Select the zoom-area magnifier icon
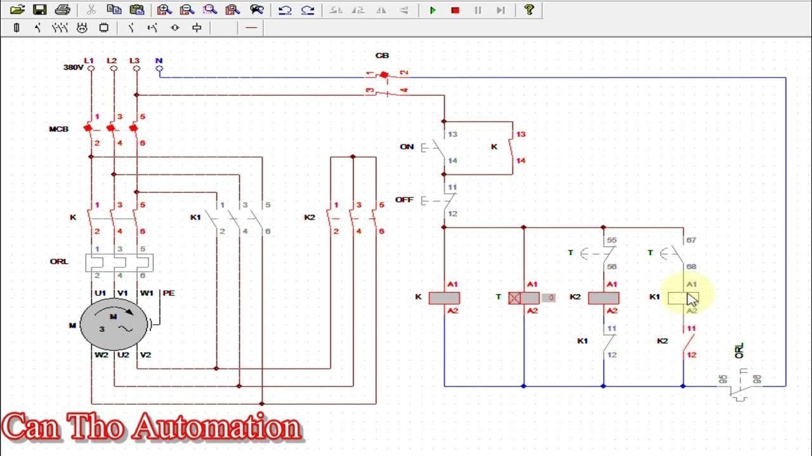812x456 pixels. (209, 9)
